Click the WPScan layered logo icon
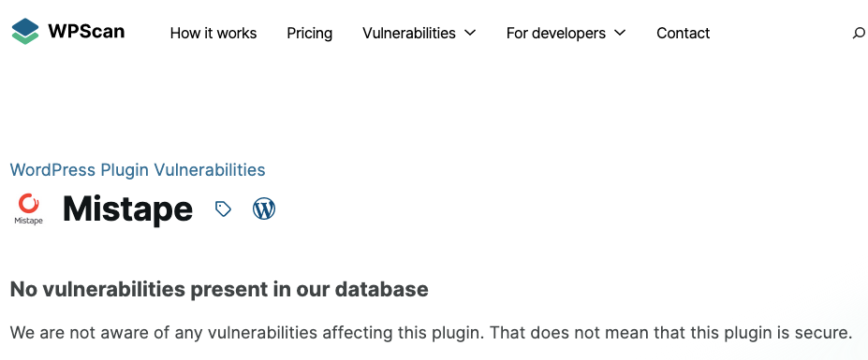 click(x=25, y=32)
